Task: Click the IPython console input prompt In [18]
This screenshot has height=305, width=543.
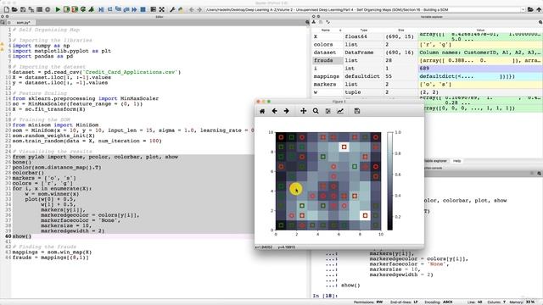Action: point(325,296)
